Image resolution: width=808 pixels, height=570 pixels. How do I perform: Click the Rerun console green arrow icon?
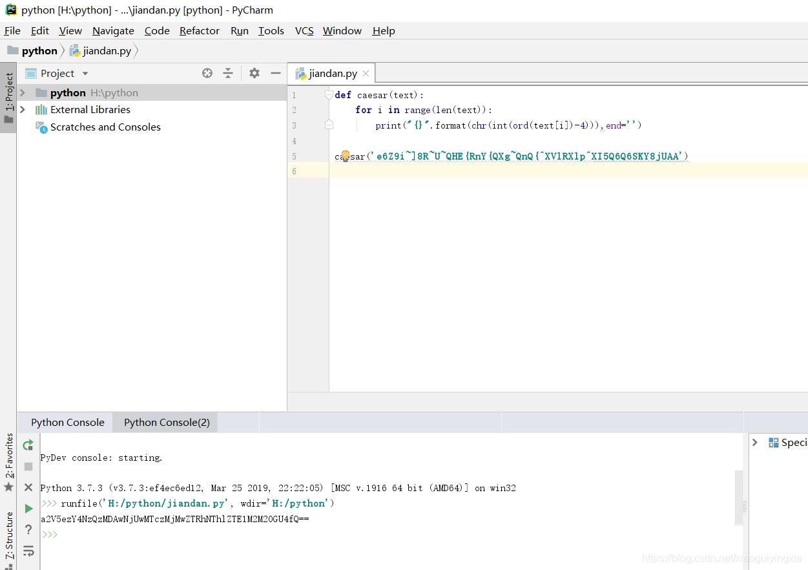pos(28,445)
